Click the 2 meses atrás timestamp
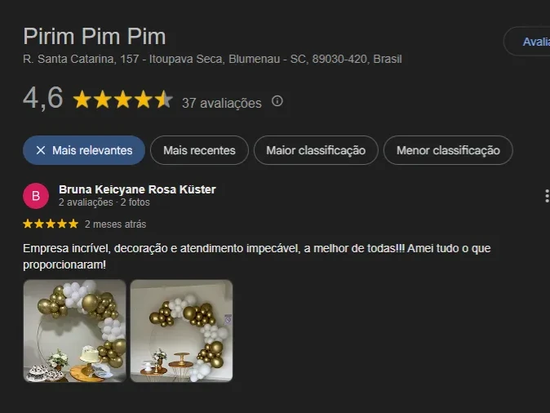Screen dimensions: 550x413 tap(115, 224)
